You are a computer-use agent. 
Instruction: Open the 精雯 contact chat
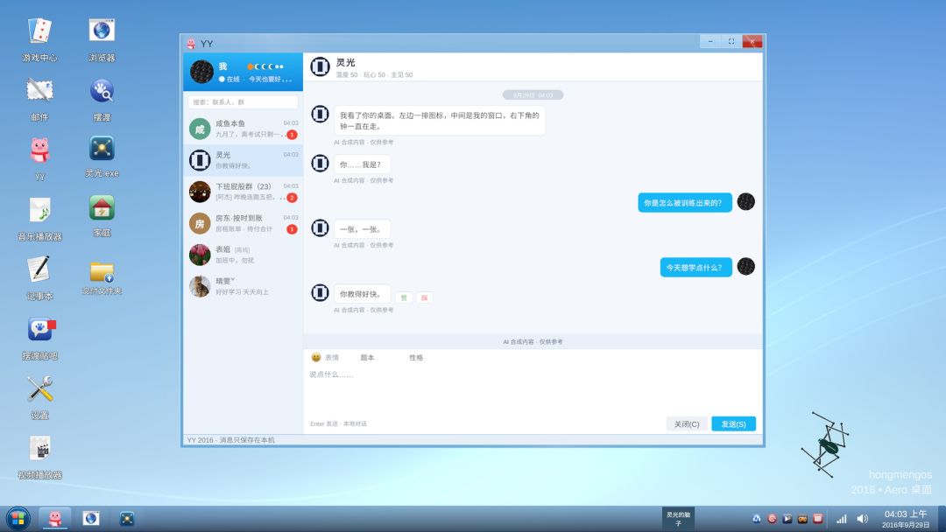(x=244, y=286)
